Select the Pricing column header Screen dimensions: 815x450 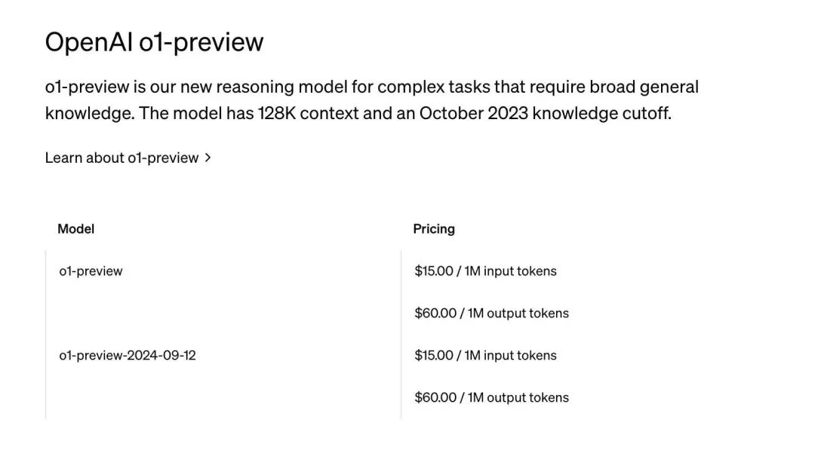tap(434, 228)
